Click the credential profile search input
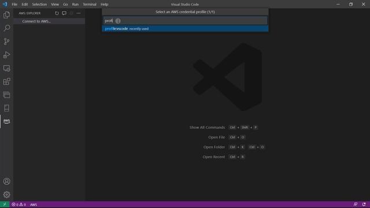The height and width of the screenshot is (208, 370). pyautogui.click(x=185, y=21)
